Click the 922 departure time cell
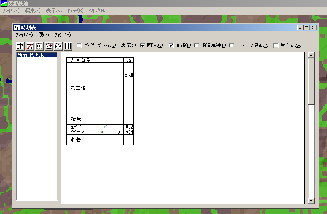 click(x=129, y=127)
